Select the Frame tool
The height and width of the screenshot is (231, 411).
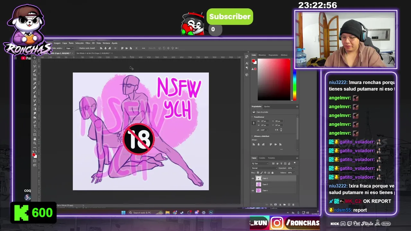point(35,79)
